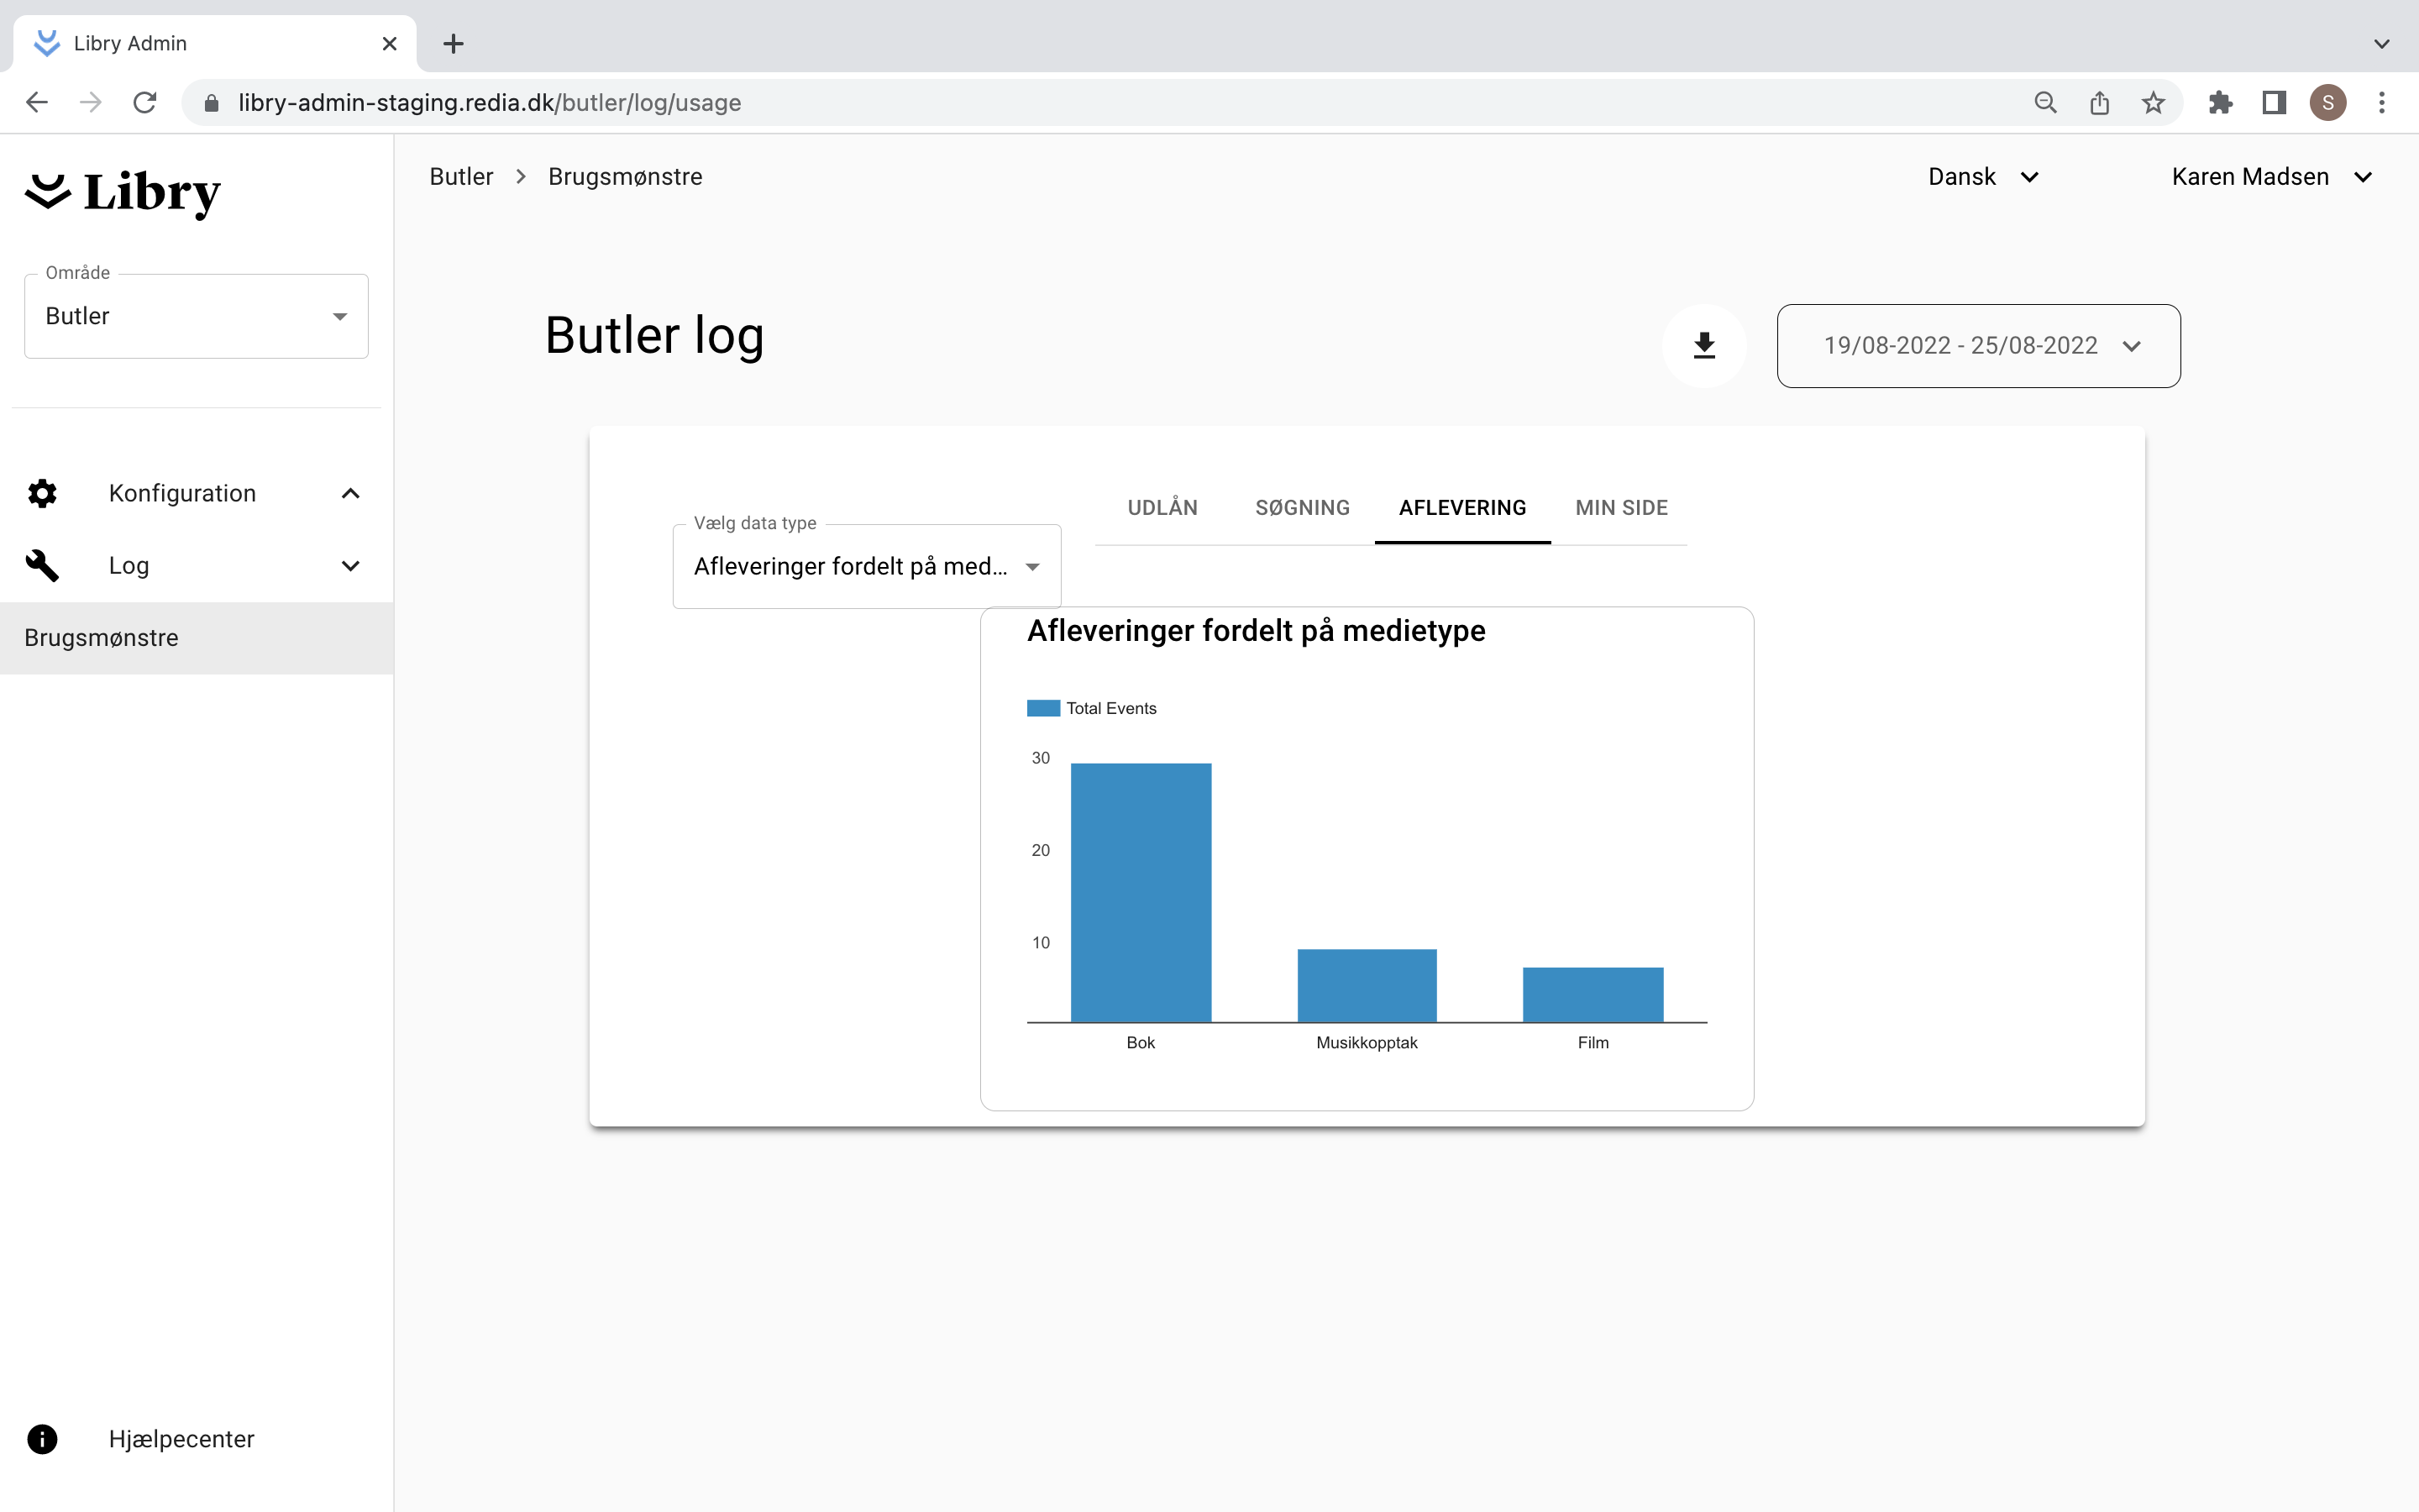
Task: Click the Hjælpecenter info icon
Action: [42, 1438]
